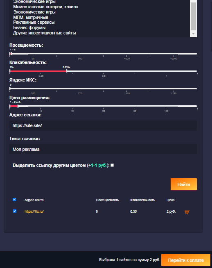Click the Текст ссылки input field
This screenshot has height=268, width=212.
click(x=103, y=149)
